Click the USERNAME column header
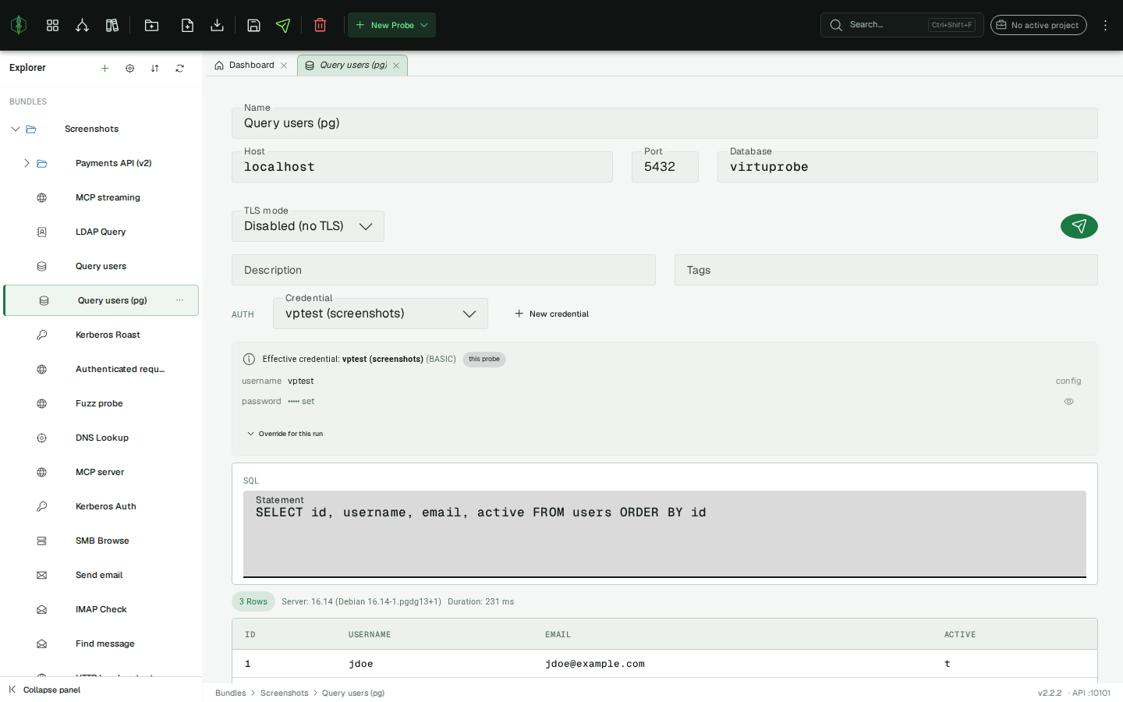Viewport: 1123px width, 702px height. point(370,635)
